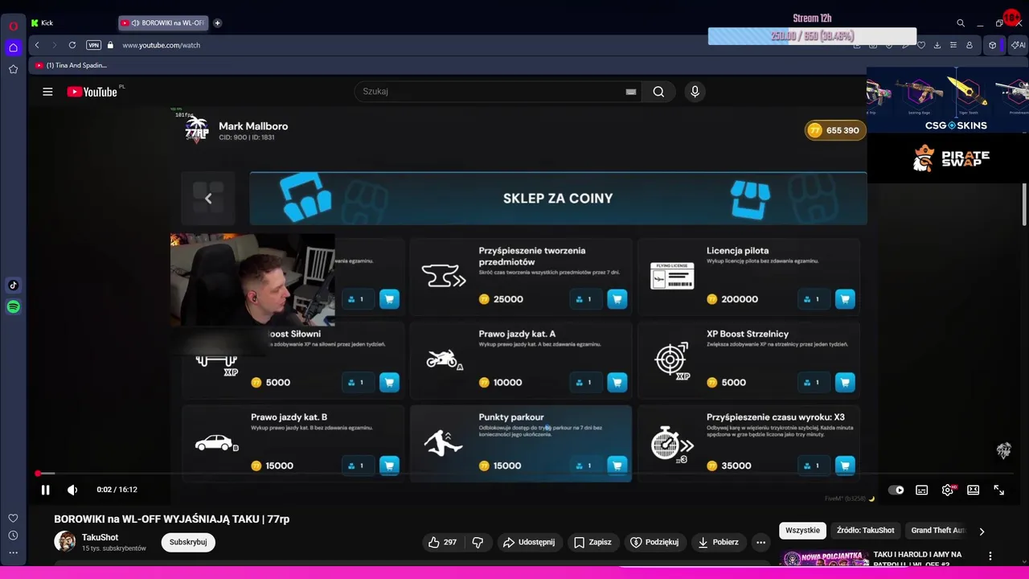The width and height of the screenshot is (1029, 579).
Task: Toggle the autoplay switch
Action: tap(896, 490)
